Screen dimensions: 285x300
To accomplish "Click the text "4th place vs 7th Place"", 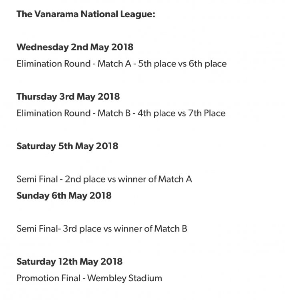I will point(181,113).
